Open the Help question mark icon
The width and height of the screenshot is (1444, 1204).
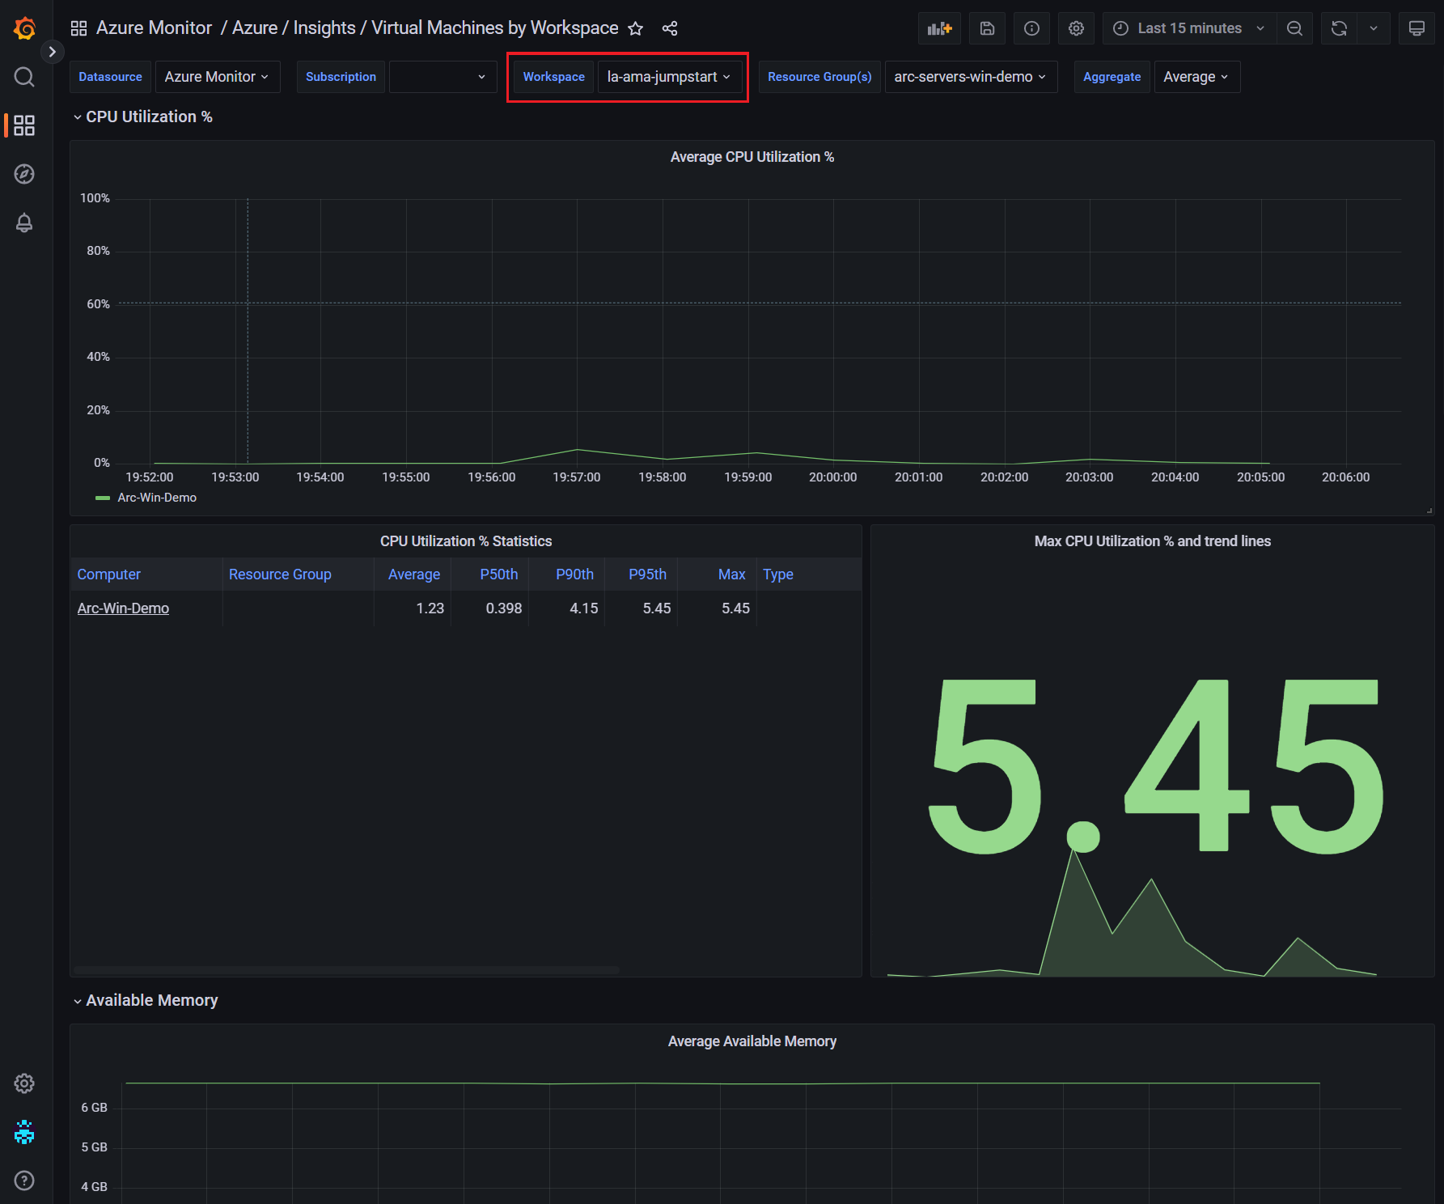(24, 1181)
